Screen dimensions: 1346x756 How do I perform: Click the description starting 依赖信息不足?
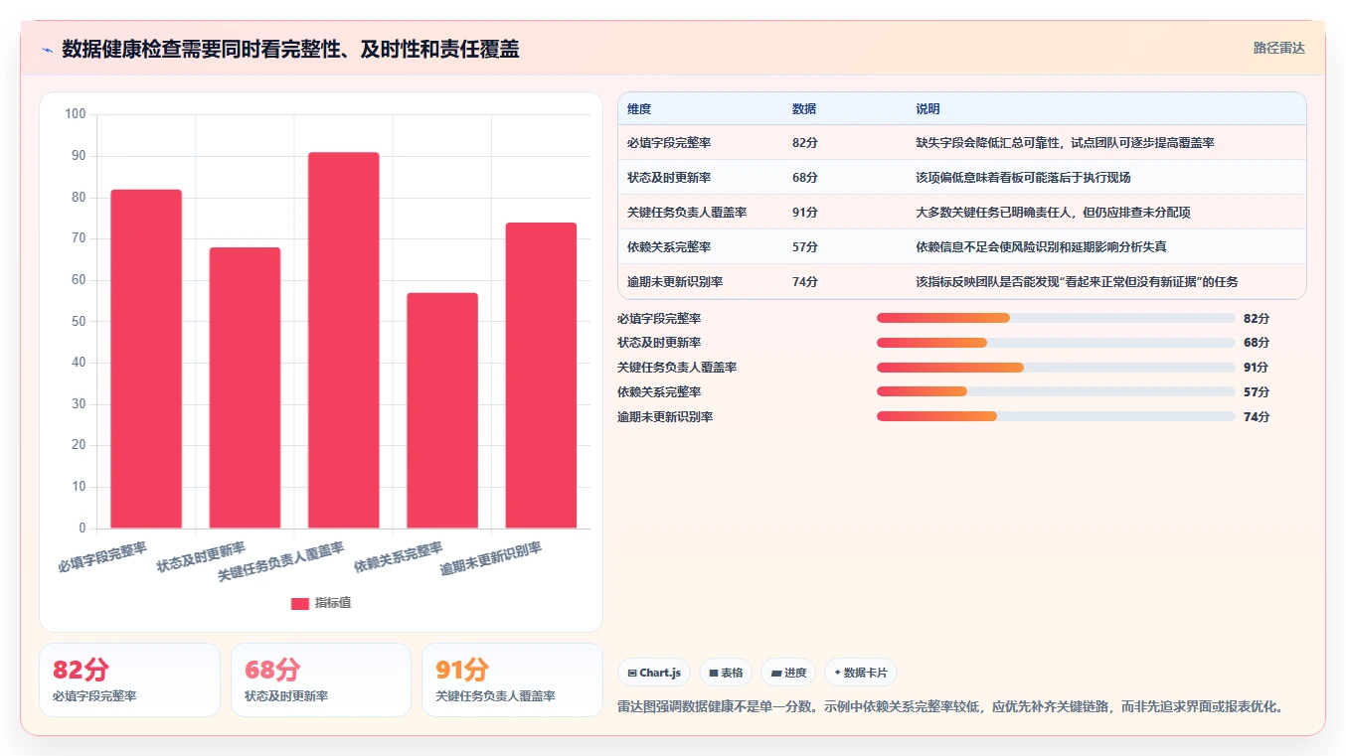1041,247
